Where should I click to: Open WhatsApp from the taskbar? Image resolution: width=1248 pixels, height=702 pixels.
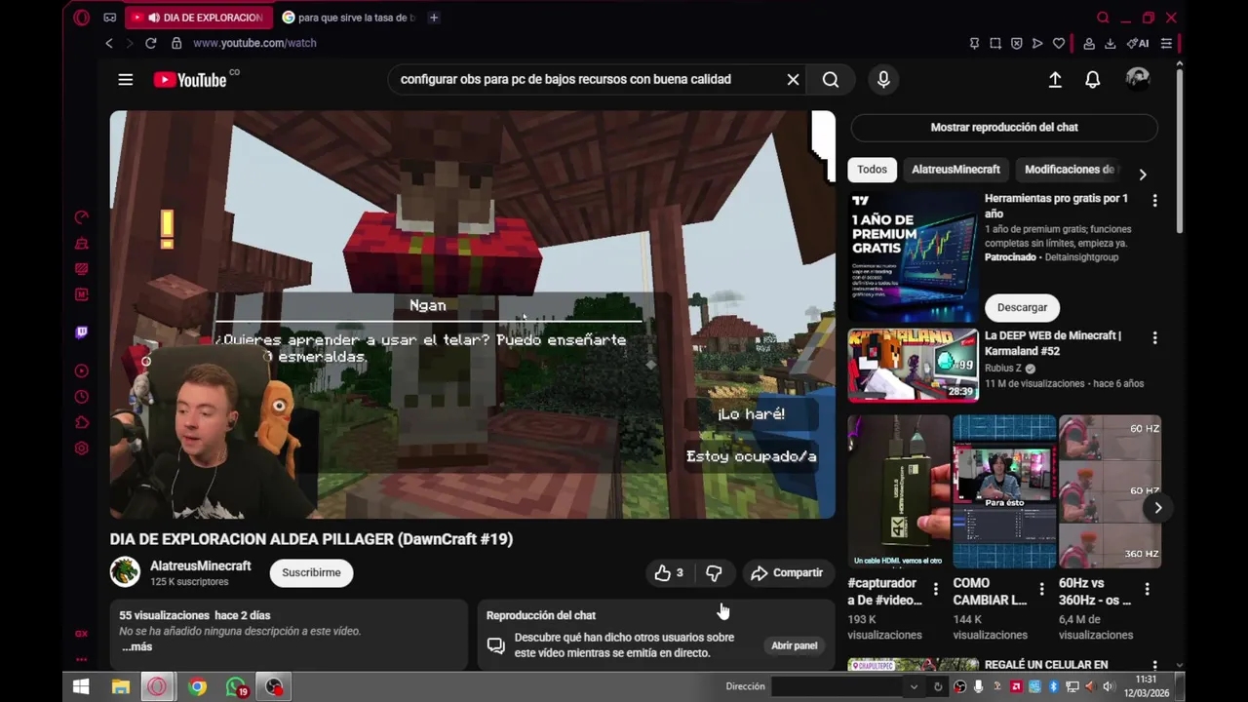[236, 686]
